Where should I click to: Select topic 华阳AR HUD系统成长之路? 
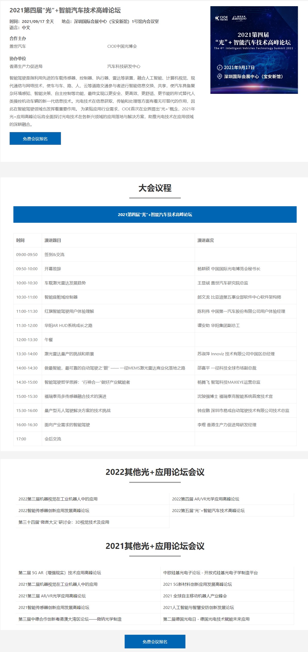(x=69, y=325)
